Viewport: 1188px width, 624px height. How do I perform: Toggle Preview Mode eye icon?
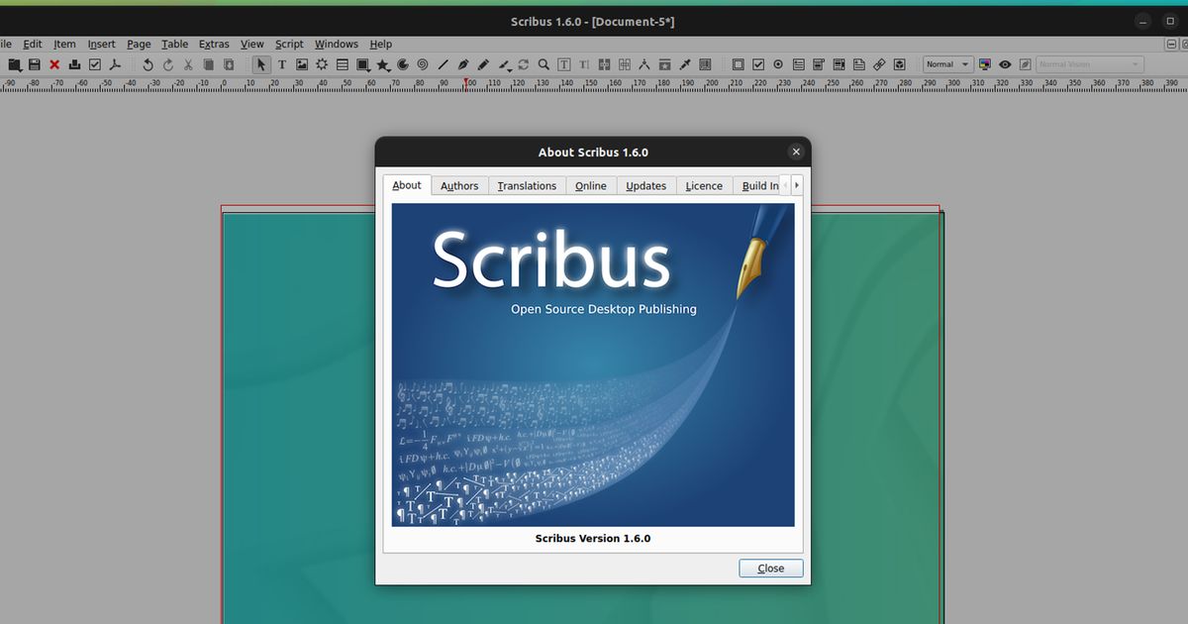1005,64
